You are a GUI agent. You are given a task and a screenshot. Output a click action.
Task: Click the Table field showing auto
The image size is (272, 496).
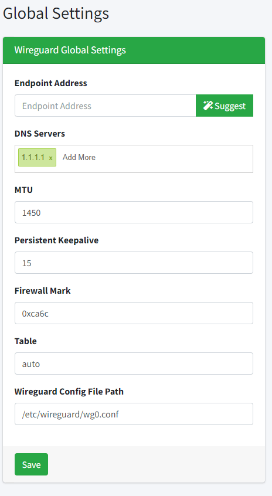click(x=134, y=363)
